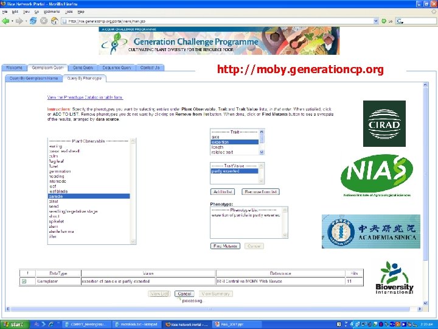Screen dimensions: 438x329
Task: Select 'culm' in Plant Observable list
Action: coord(89,156)
